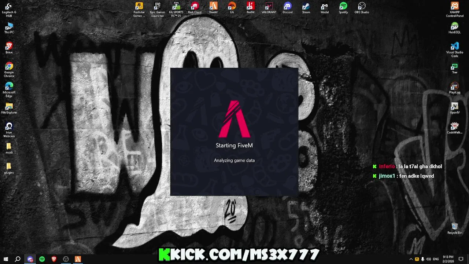
Task: Open the microphone tray indicator
Action: pos(422,259)
